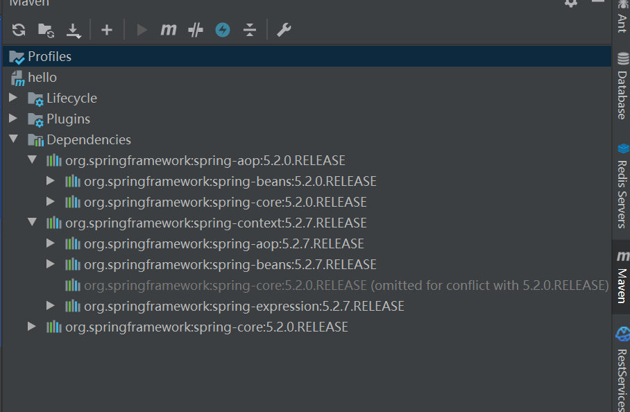Expand the Lifecycle node
The width and height of the screenshot is (630, 412).
coord(13,98)
